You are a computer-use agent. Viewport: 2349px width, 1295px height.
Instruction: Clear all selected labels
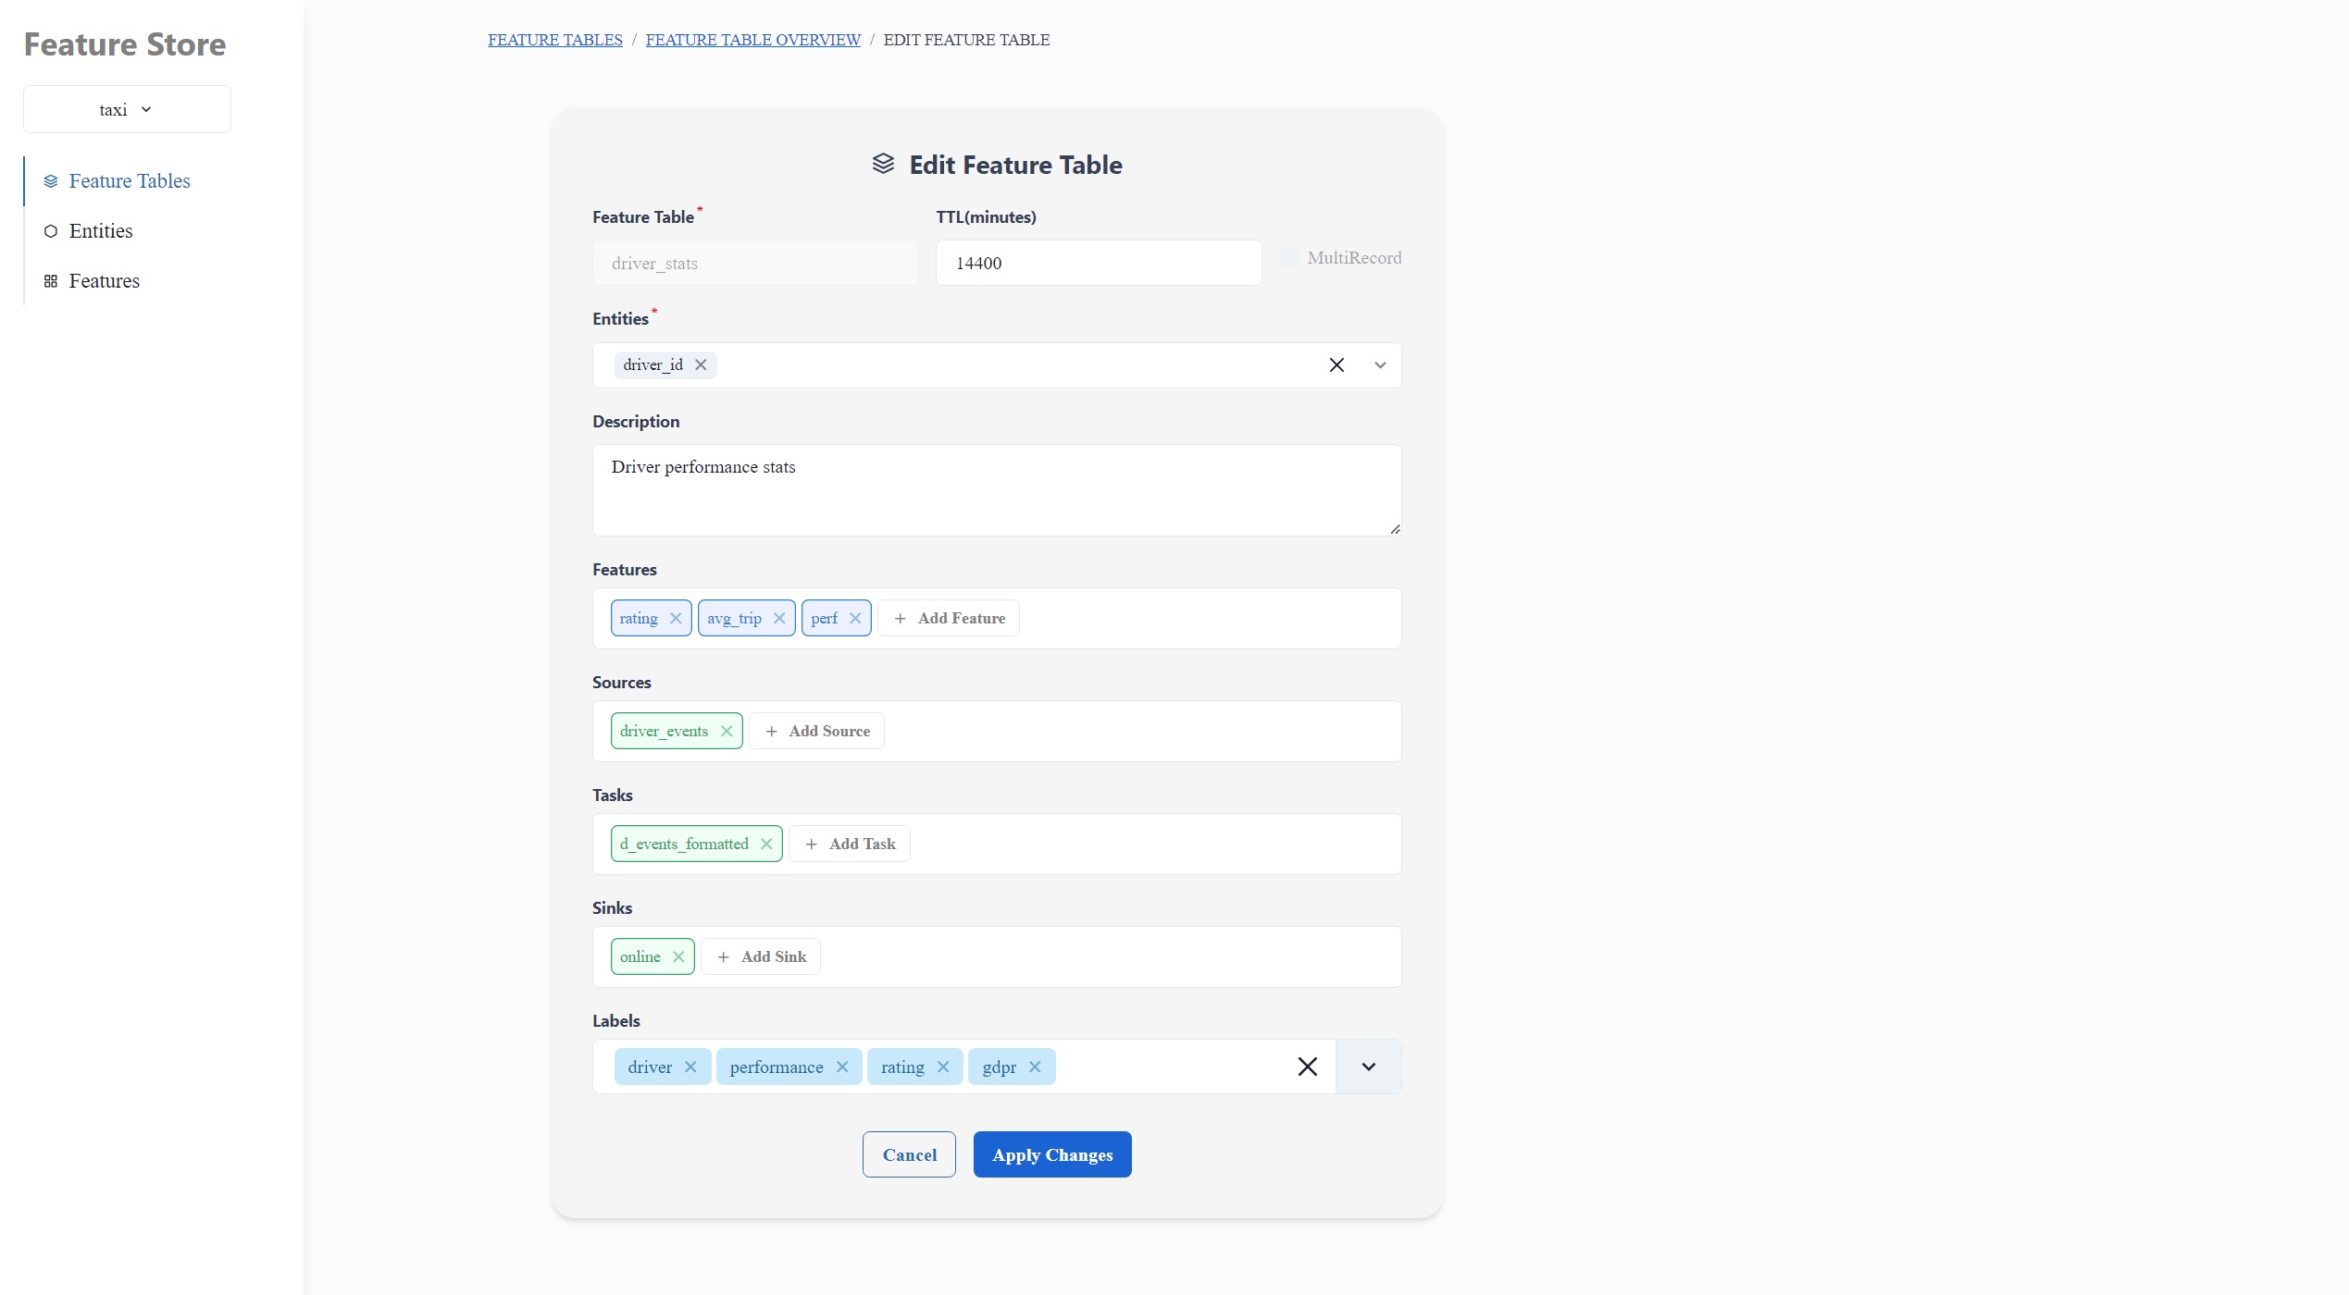1307,1067
